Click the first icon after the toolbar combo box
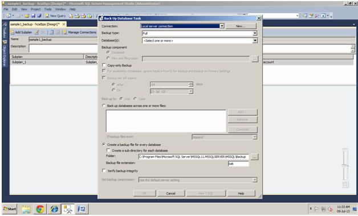This screenshot has width=358, height=216. [304, 16]
